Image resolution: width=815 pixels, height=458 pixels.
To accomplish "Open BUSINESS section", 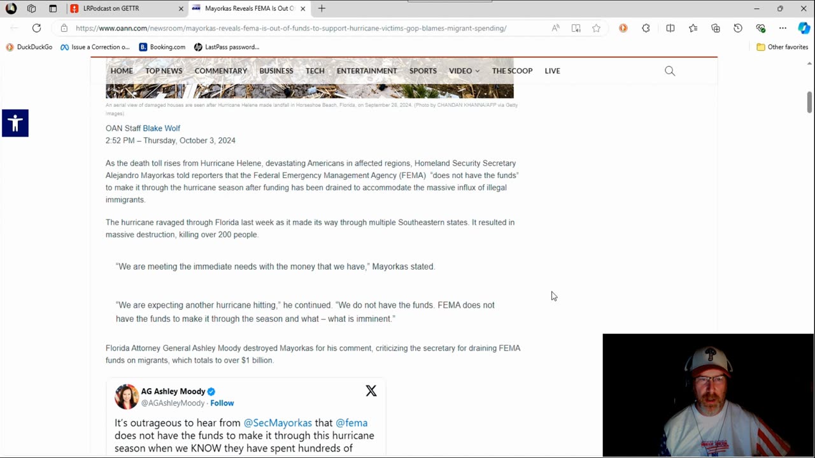I will [x=276, y=71].
